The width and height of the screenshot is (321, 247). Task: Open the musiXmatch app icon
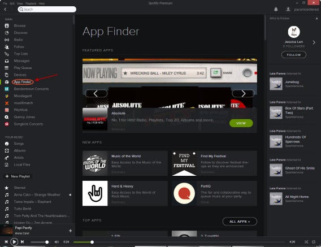[7, 103]
